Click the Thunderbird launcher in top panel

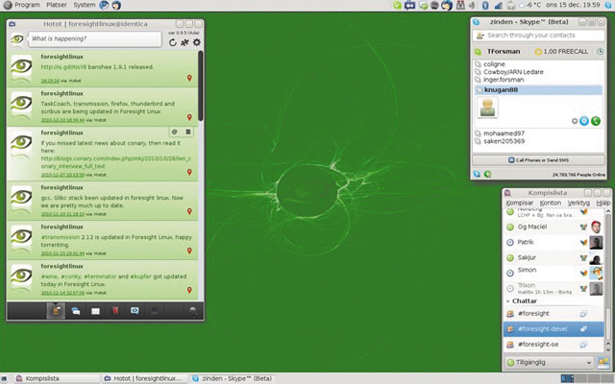116,5
